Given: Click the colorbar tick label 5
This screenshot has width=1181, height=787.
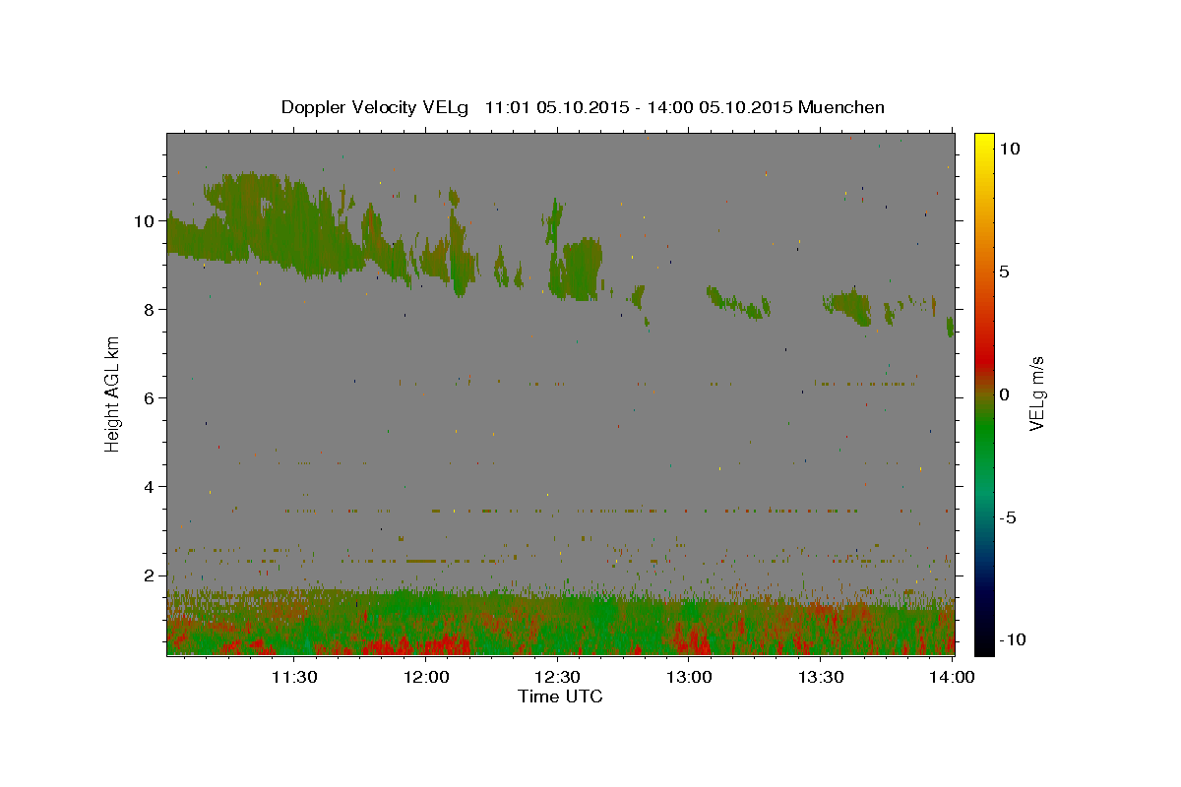Looking at the screenshot, I should coord(1004,272).
